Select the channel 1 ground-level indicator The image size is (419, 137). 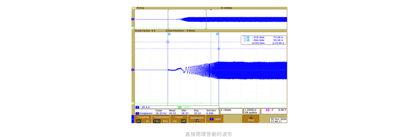point(133,70)
